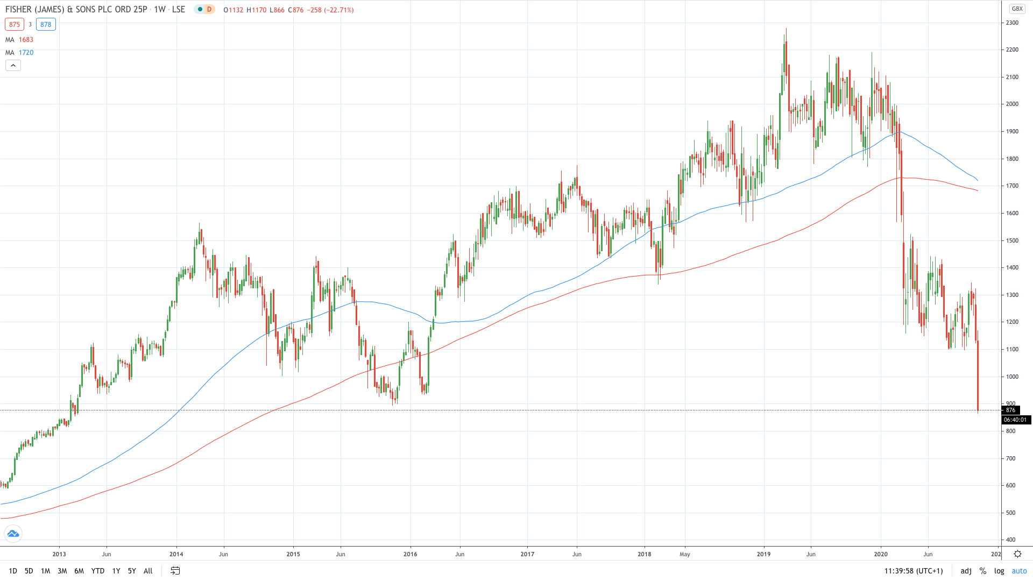
Task: Click the red 875 sell button
Action: [x=15, y=24]
